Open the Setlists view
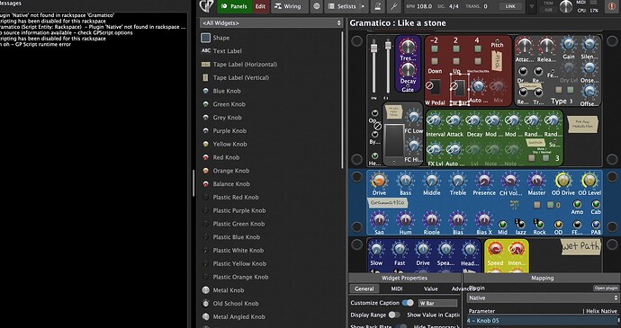This screenshot has width=621, height=328. (343, 6)
